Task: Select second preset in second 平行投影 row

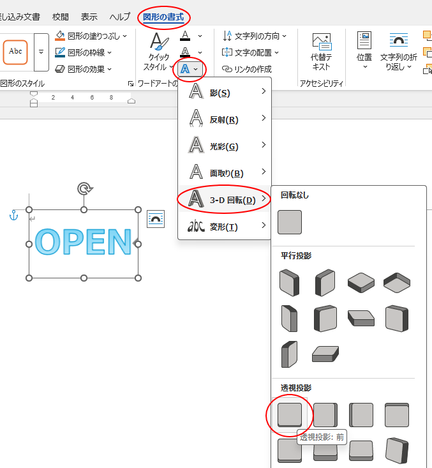Action: 325,319
